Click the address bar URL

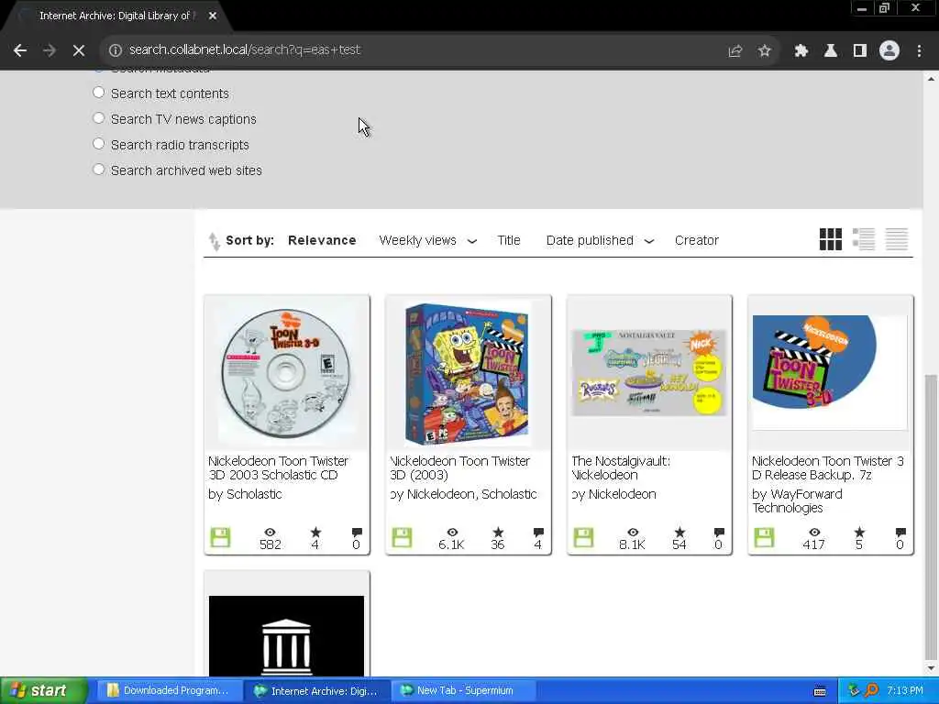click(244, 49)
